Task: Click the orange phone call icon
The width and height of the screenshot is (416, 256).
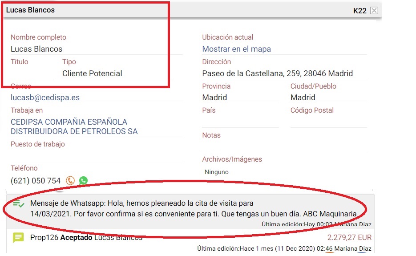Action: point(70,181)
